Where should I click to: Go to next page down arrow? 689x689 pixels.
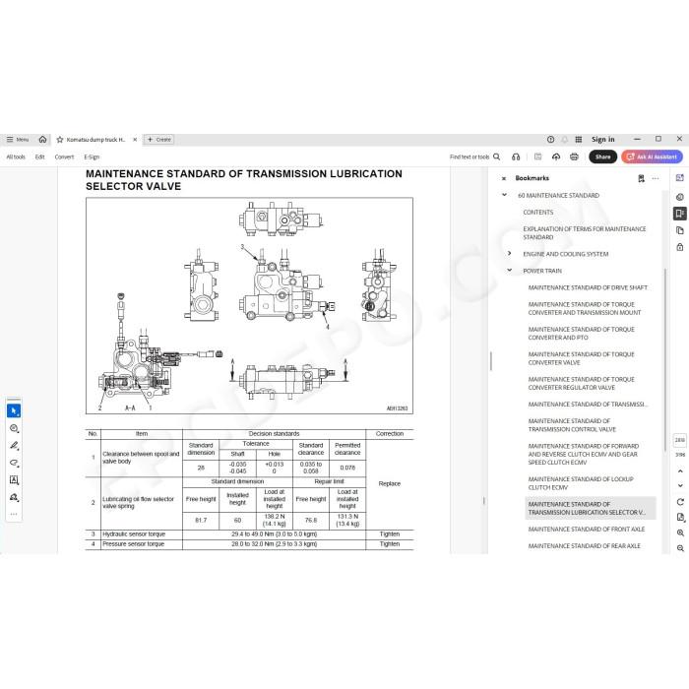pos(680,485)
